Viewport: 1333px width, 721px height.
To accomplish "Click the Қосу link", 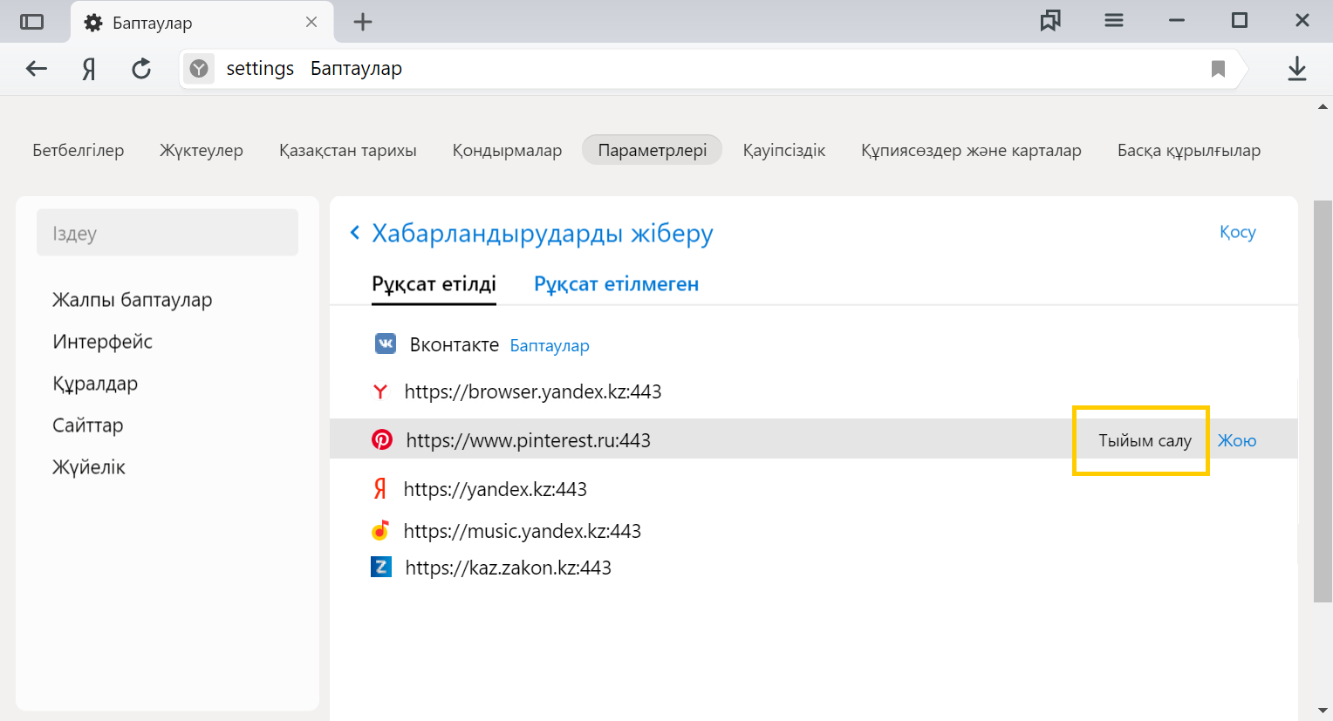I will pos(1238,232).
